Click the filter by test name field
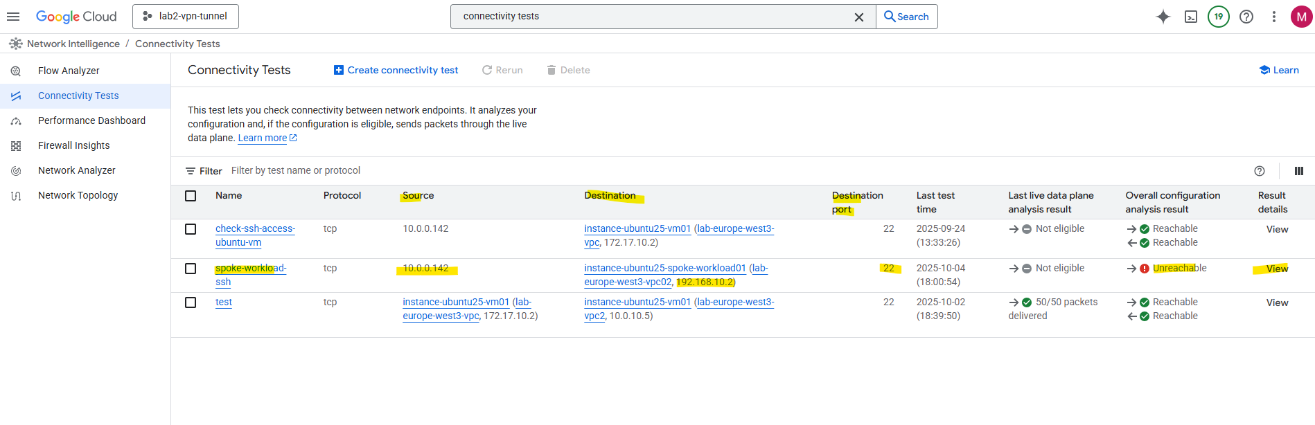 pyautogui.click(x=416, y=171)
